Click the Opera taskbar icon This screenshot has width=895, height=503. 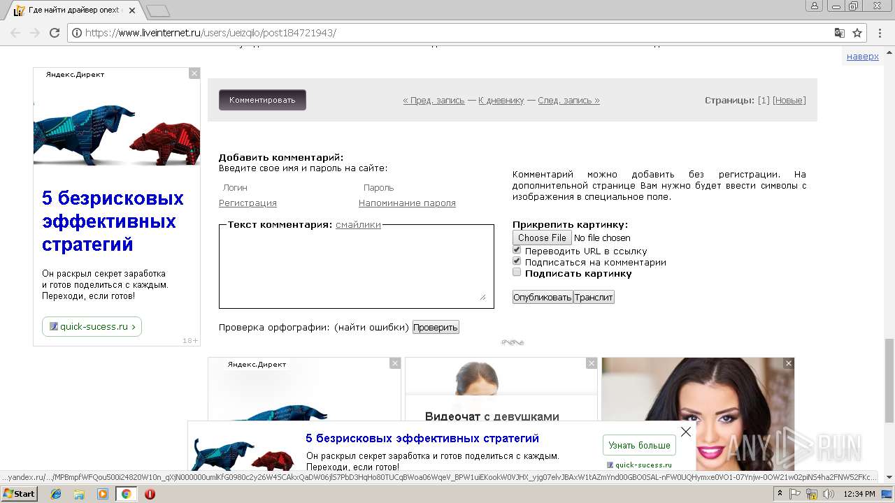click(x=150, y=494)
